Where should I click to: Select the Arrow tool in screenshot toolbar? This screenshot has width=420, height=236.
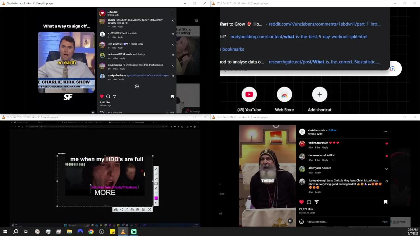click(156, 179)
